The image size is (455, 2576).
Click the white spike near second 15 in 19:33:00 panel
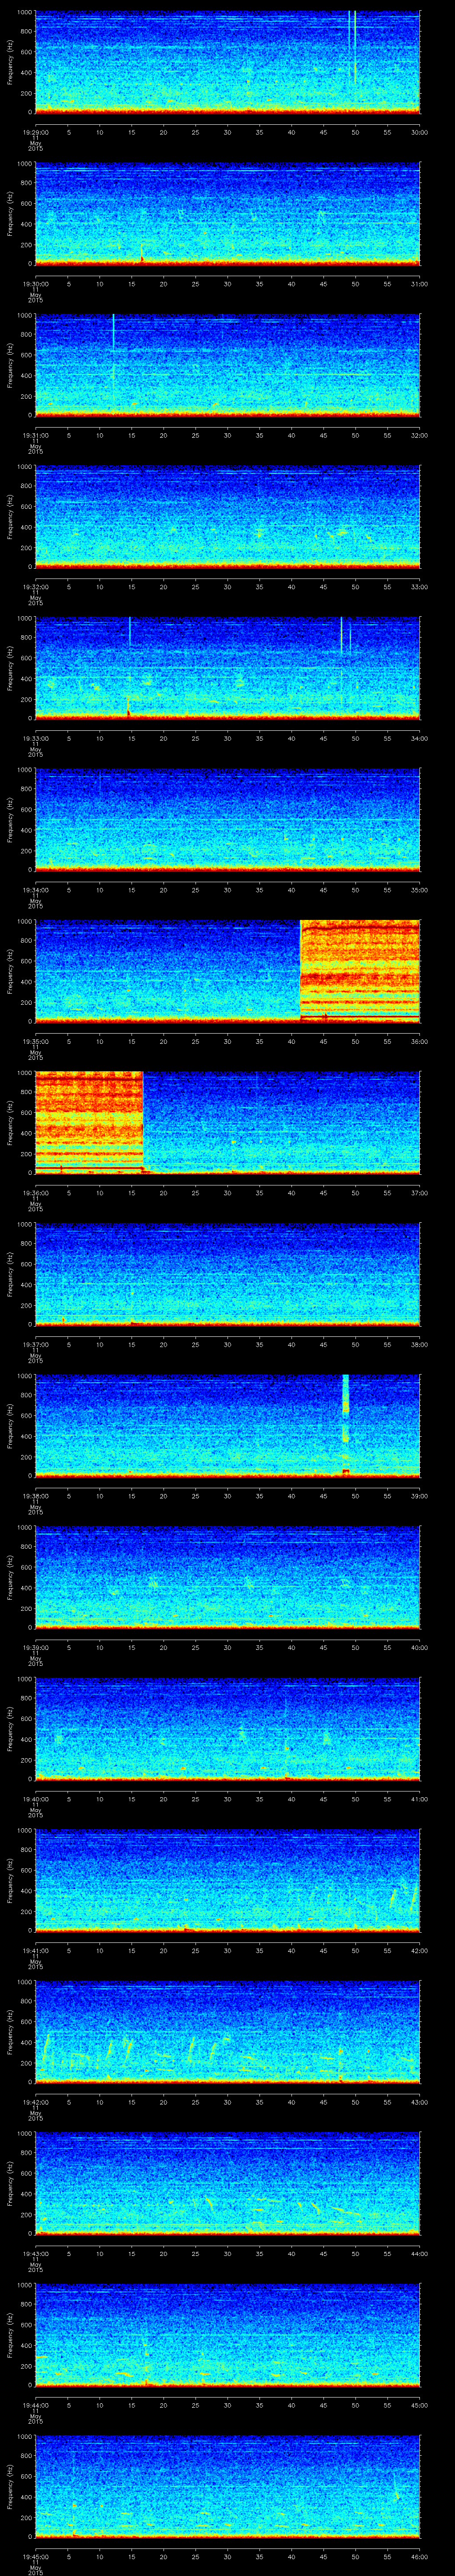[x=130, y=632]
